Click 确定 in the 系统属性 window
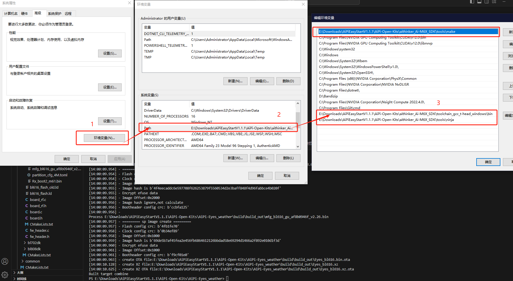The width and height of the screenshot is (513, 281). (67, 159)
